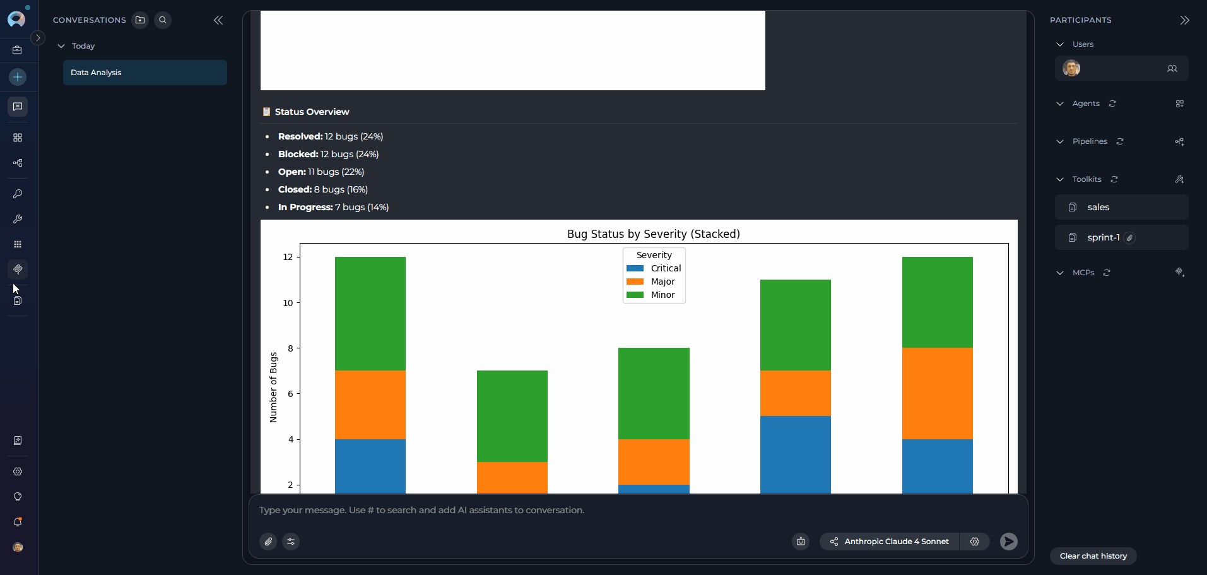Open the lightbulb icon in the sidebar
Screen dimensions: 1207x575
pos(18,497)
